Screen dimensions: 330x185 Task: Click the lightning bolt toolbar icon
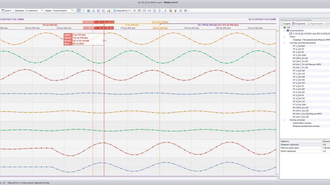[x=165, y=10]
